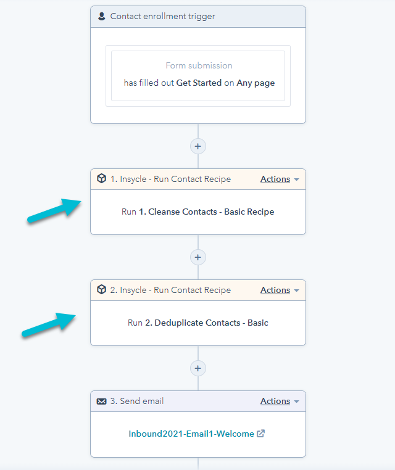Open the external link icon beside Inbound2021-Email1-Welcome

[x=261, y=434]
